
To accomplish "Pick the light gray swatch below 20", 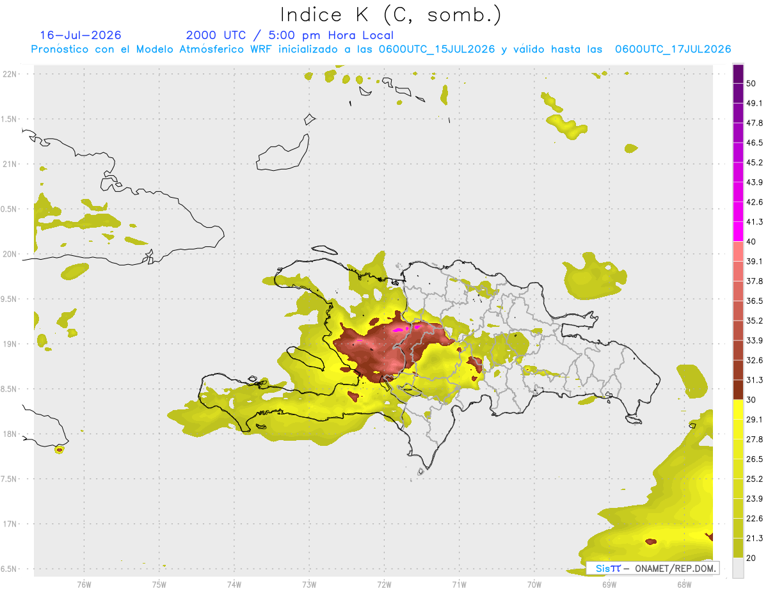I will pos(739,567).
